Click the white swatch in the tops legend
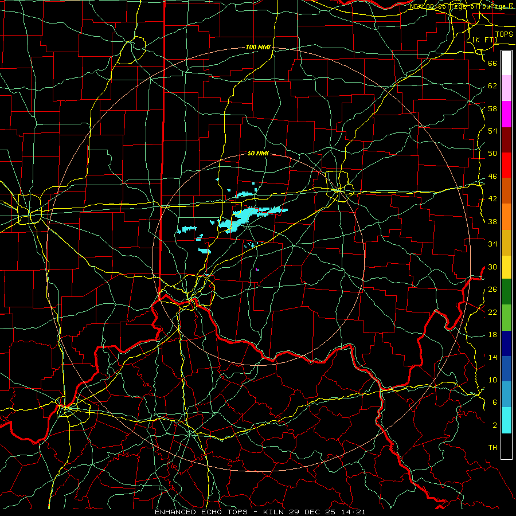 (506, 63)
